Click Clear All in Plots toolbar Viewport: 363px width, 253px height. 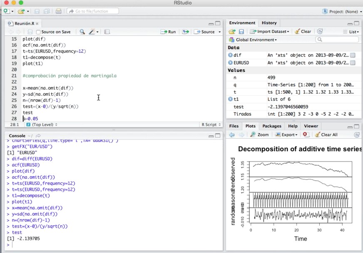click(326, 135)
